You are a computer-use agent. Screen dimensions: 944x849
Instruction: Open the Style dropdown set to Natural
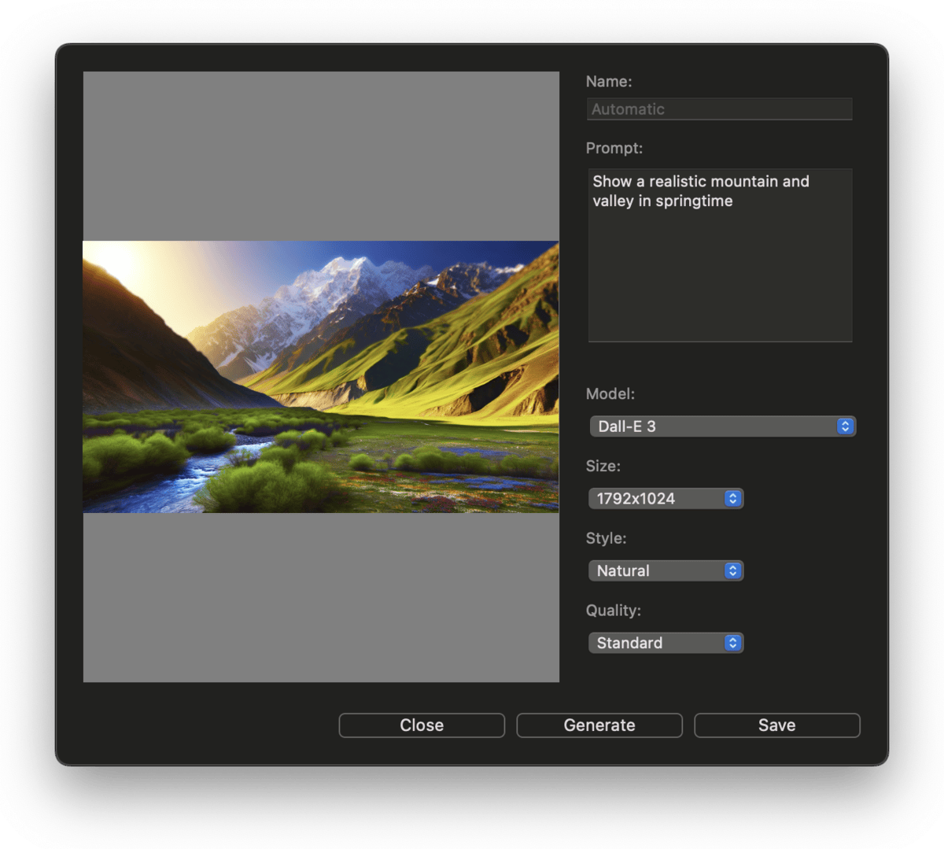(x=657, y=571)
